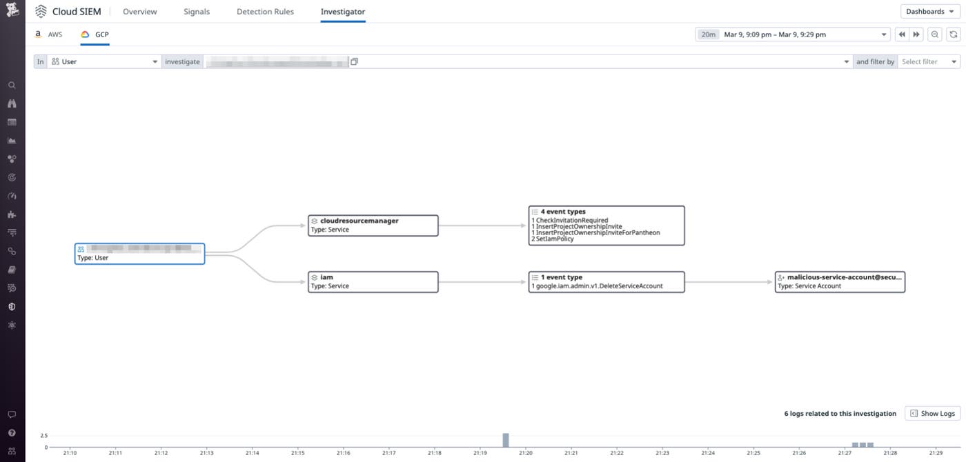The width and height of the screenshot is (966, 462).
Task: Step time range backward with rewind icon
Action: coord(902,34)
